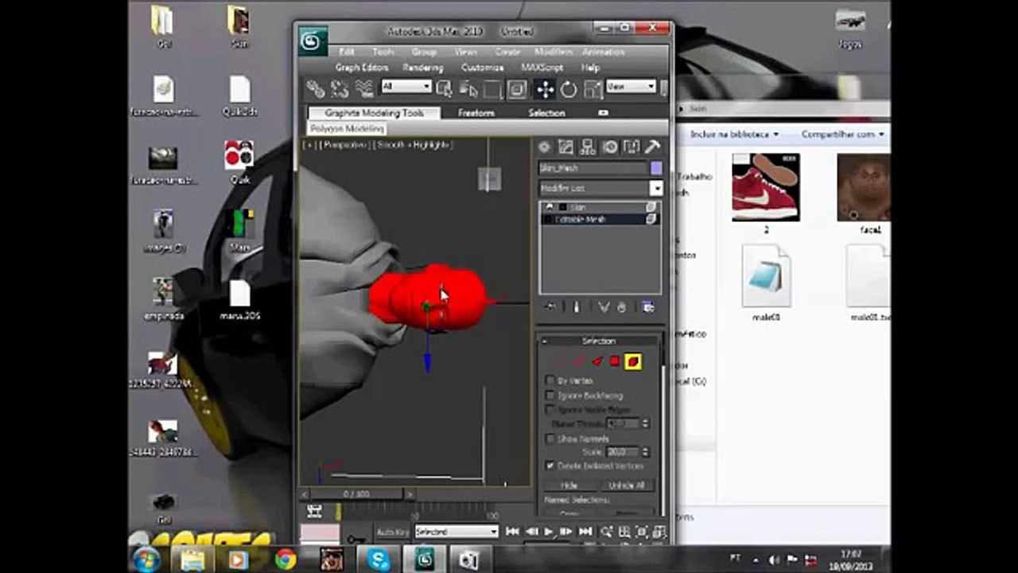Image resolution: width=1018 pixels, height=573 pixels.
Task: Select Face sub-object level icon
Action: point(597,362)
